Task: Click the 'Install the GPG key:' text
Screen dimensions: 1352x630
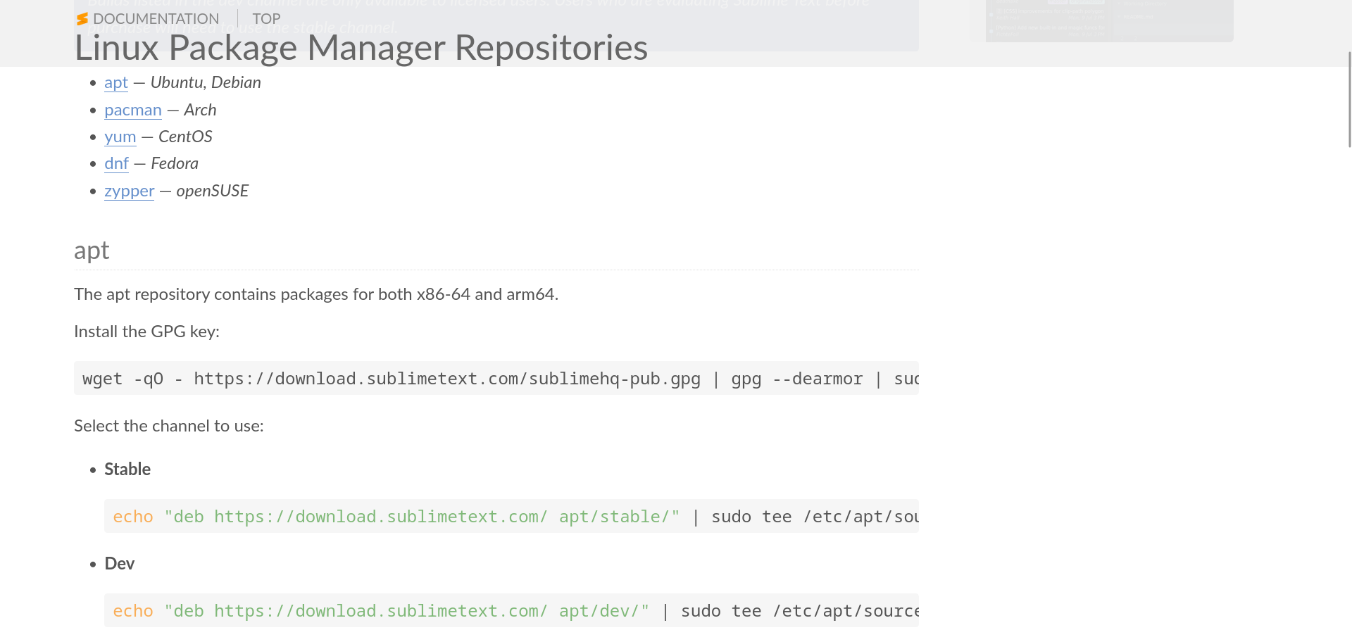Action: coord(146,332)
